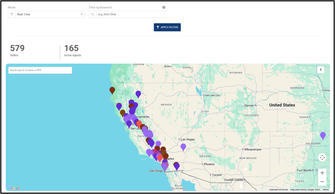Viewport: 335px width, 194px height.
Task: Open the Mode dropdown showing Real Time
Action: [x=46, y=14]
